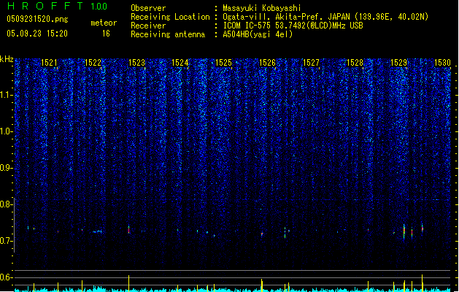Click the Receiving Location label
Image resolution: width=459 pixels, height=292 pixels.
(170, 17)
